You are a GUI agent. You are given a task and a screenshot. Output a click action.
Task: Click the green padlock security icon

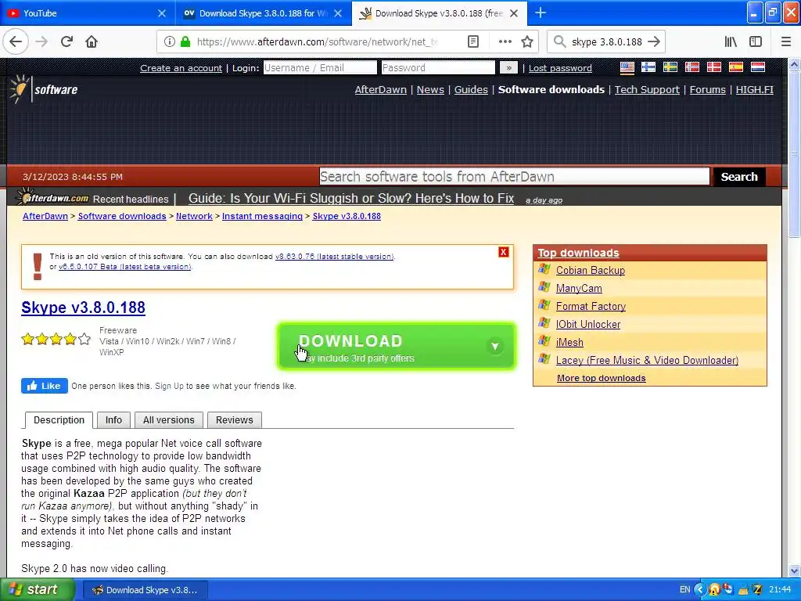[185, 42]
